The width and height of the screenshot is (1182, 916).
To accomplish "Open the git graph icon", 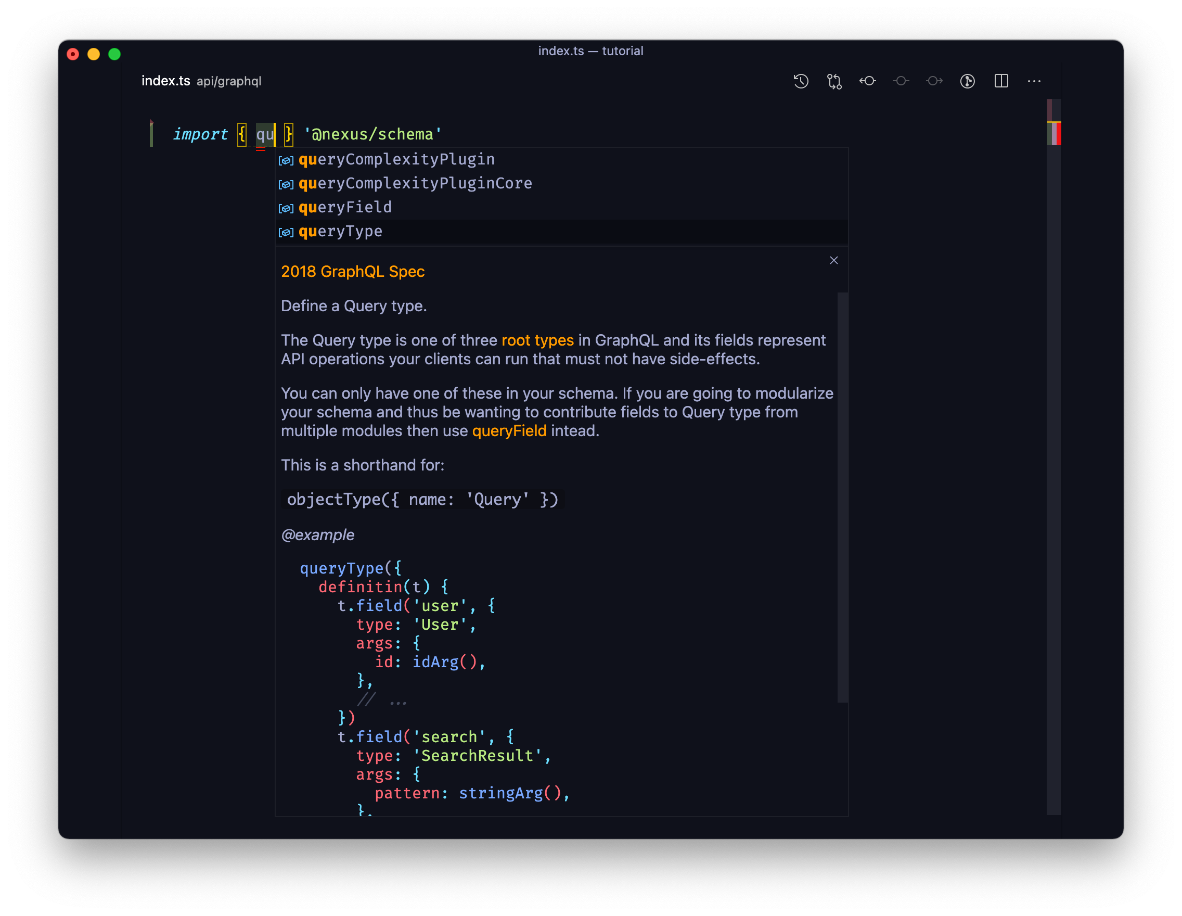I will coord(968,81).
